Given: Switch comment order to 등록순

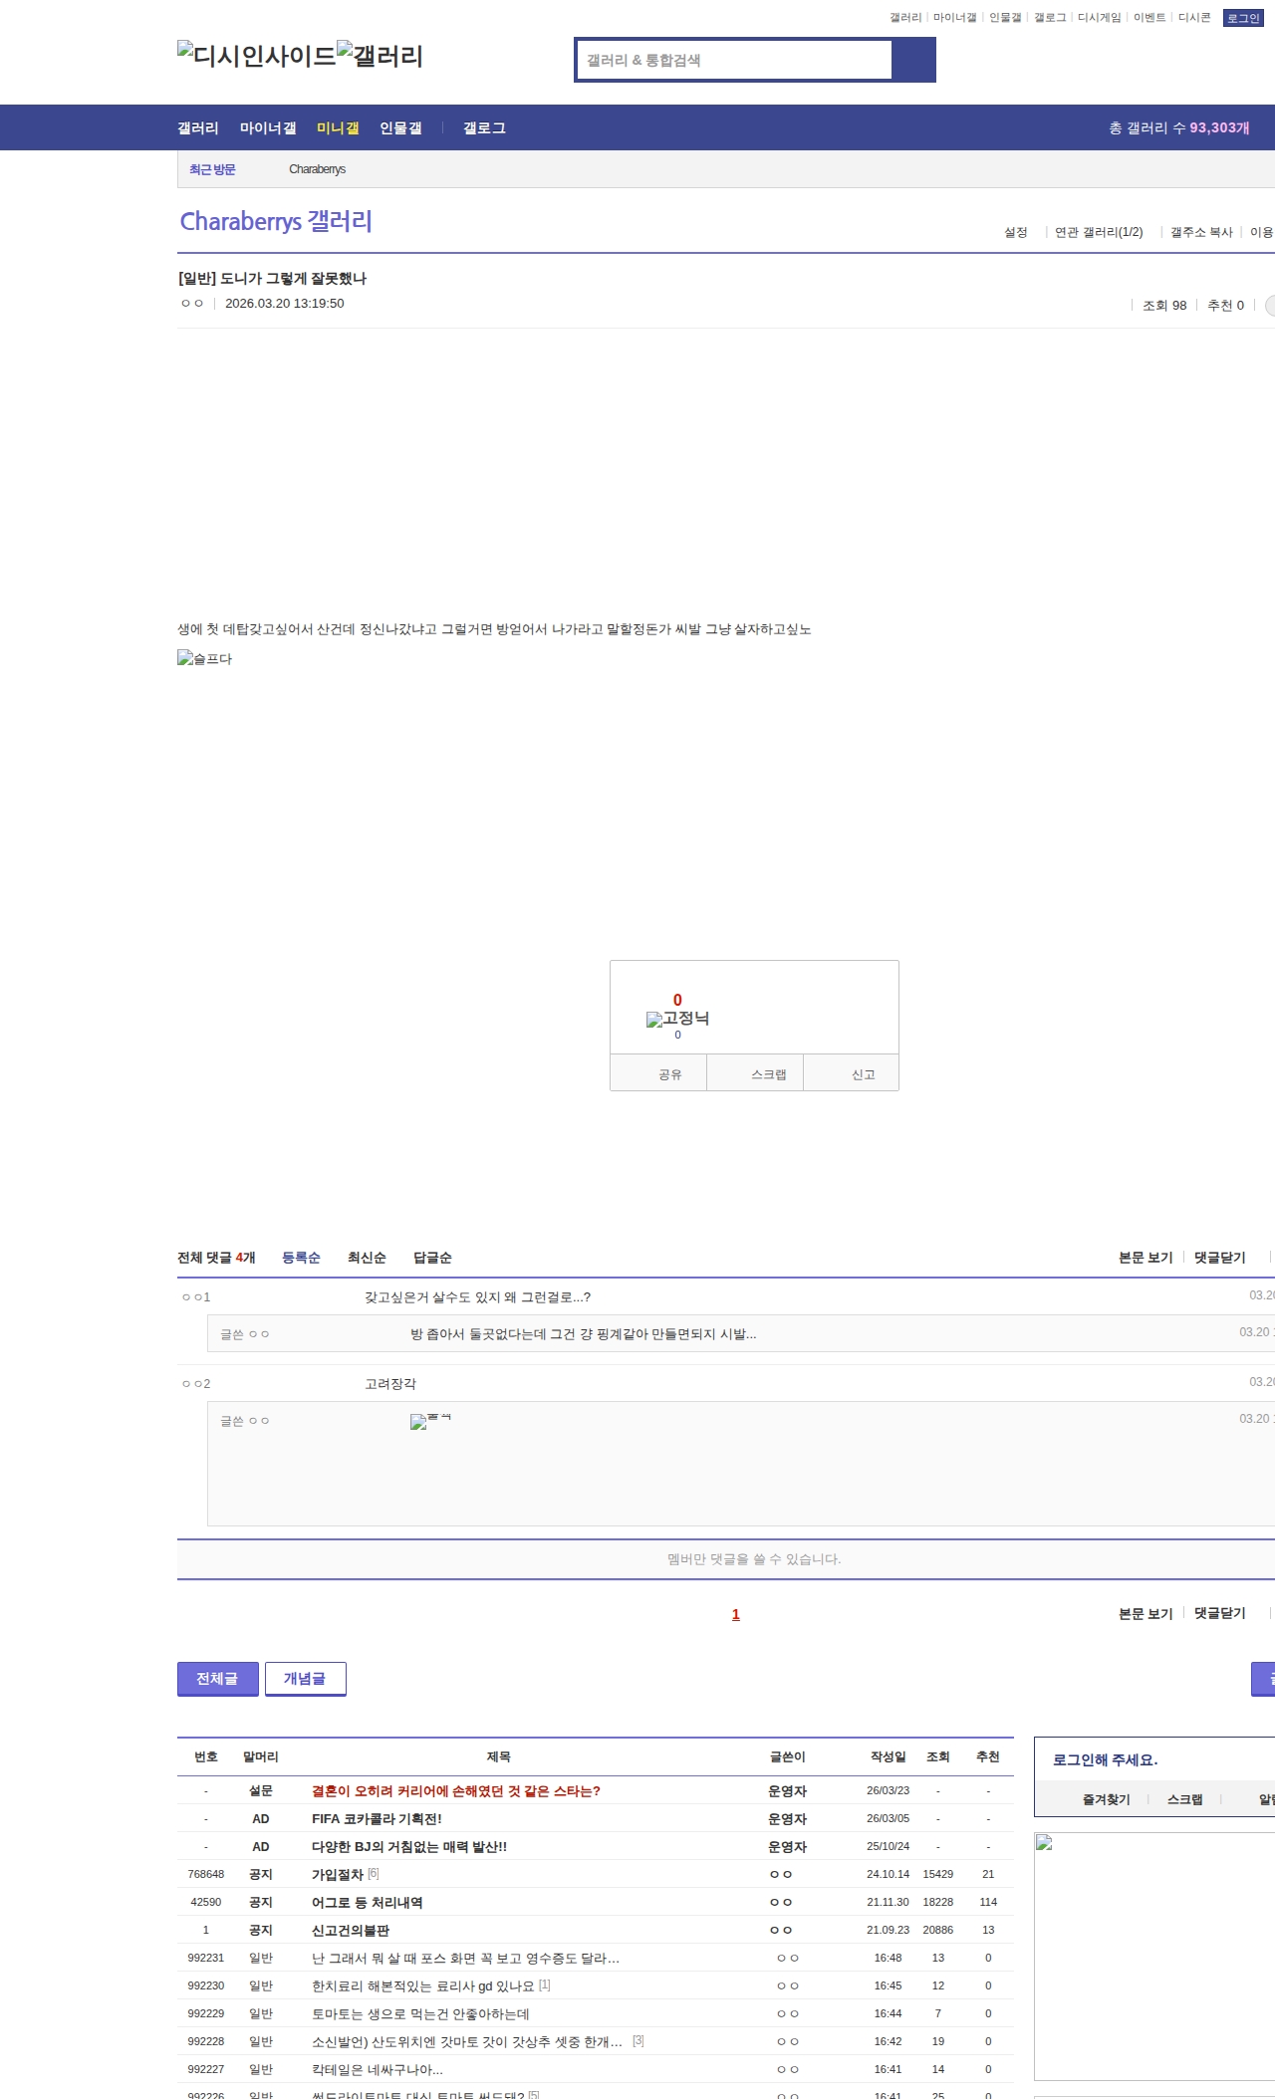Looking at the screenshot, I should [x=301, y=1258].
